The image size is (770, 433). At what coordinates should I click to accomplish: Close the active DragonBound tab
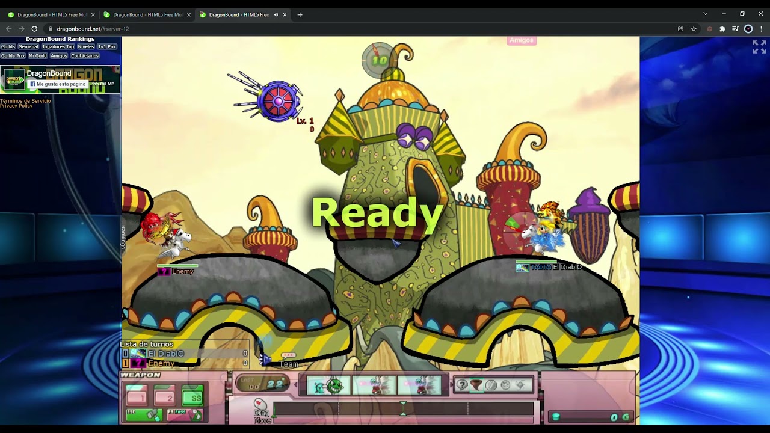point(285,14)
